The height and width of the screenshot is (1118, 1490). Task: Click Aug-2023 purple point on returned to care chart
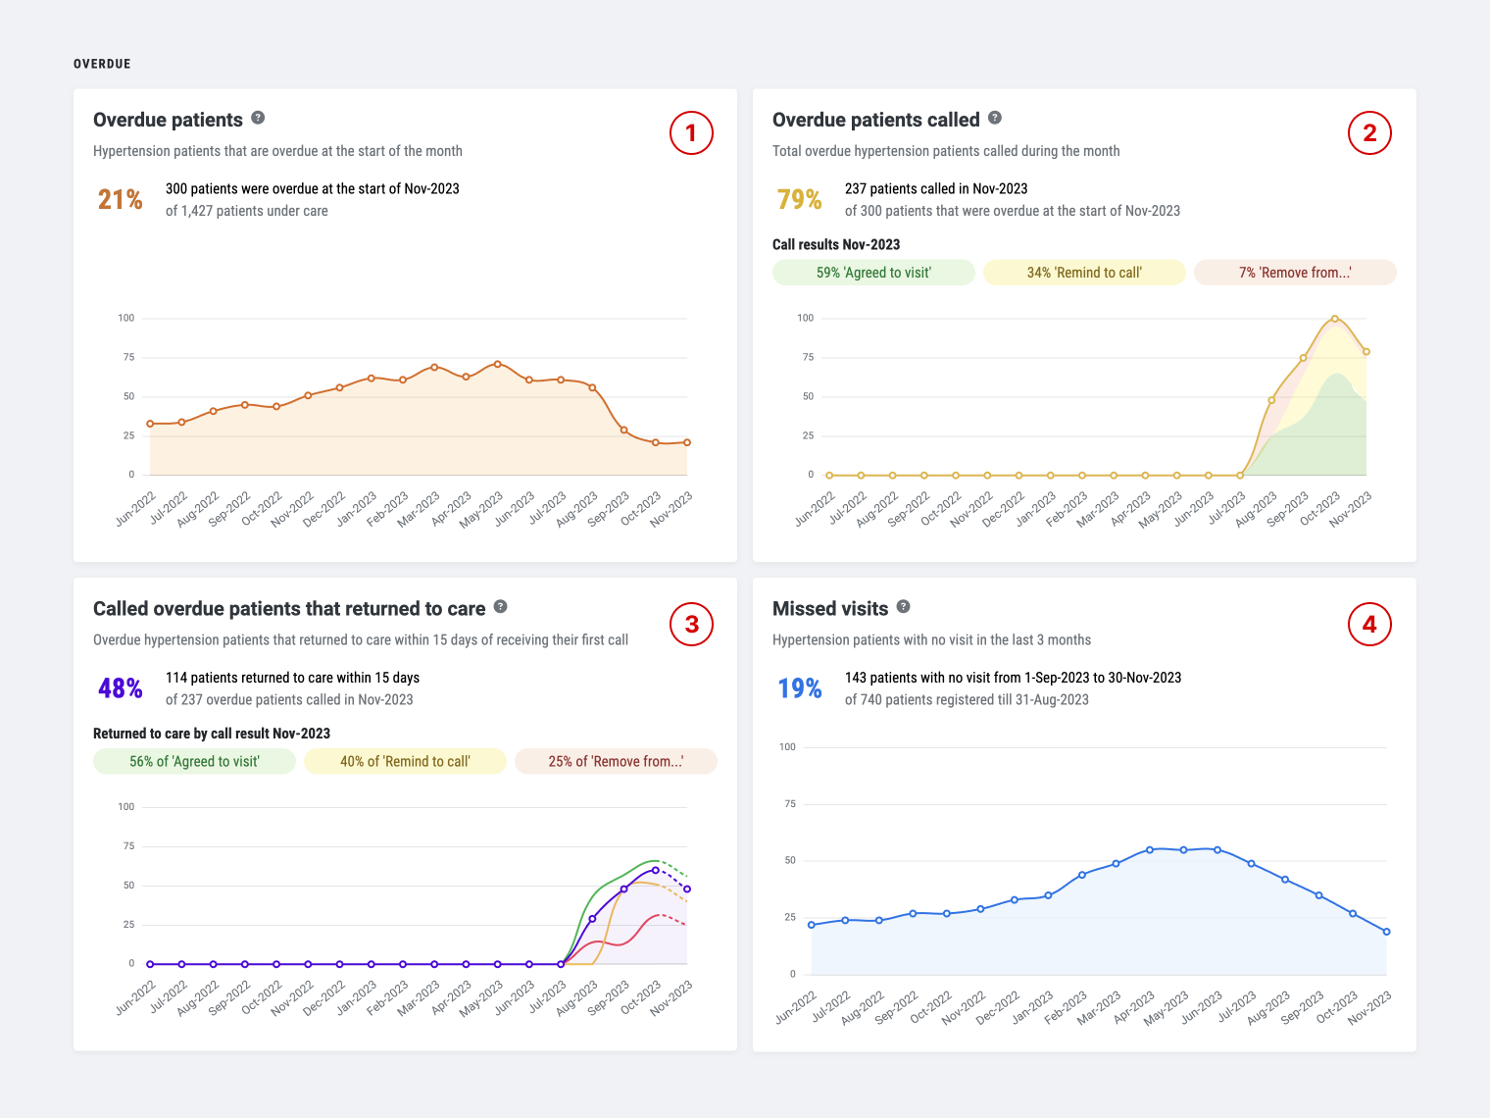(592, 919)
